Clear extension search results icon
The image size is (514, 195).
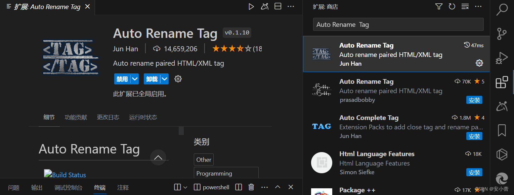click(x=465, y=6)
